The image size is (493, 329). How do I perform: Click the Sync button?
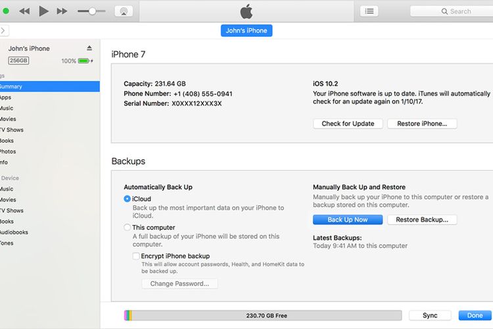(x=430, y=315)
